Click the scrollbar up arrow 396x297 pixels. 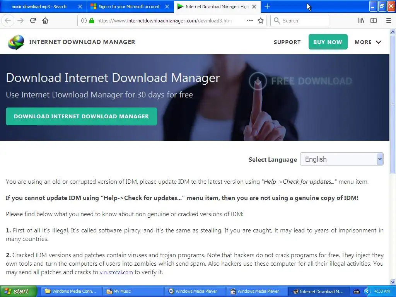point(393,32)
